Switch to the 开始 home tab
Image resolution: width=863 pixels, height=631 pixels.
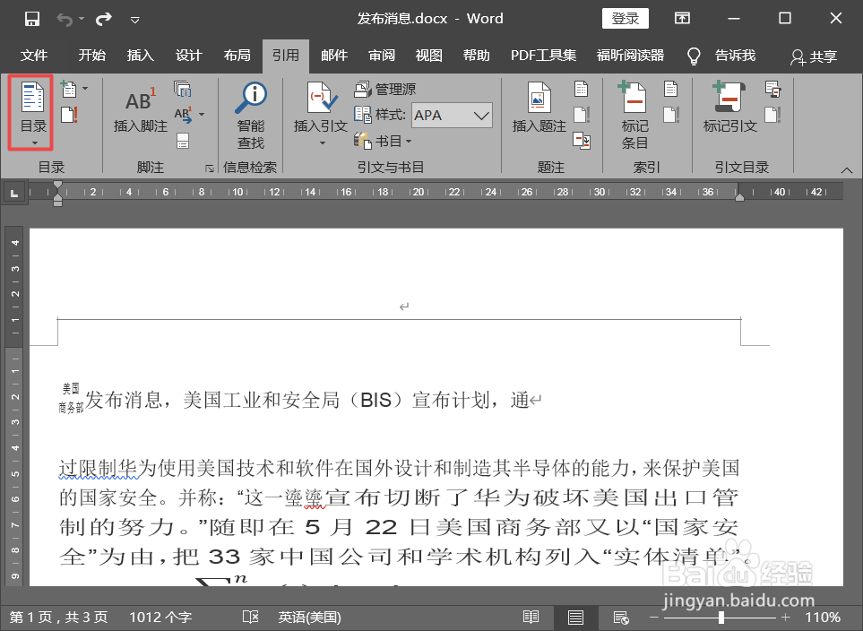tap(92, 56)
